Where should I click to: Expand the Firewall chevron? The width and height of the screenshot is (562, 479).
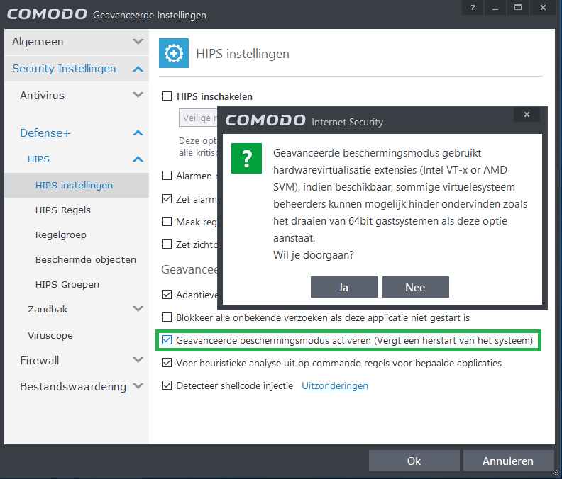[x=138, y=359]
